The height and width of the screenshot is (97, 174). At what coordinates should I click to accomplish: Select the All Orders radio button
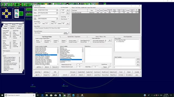point(69,34)
